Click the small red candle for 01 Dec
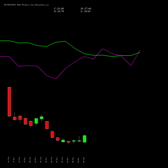 click(69, 142)
